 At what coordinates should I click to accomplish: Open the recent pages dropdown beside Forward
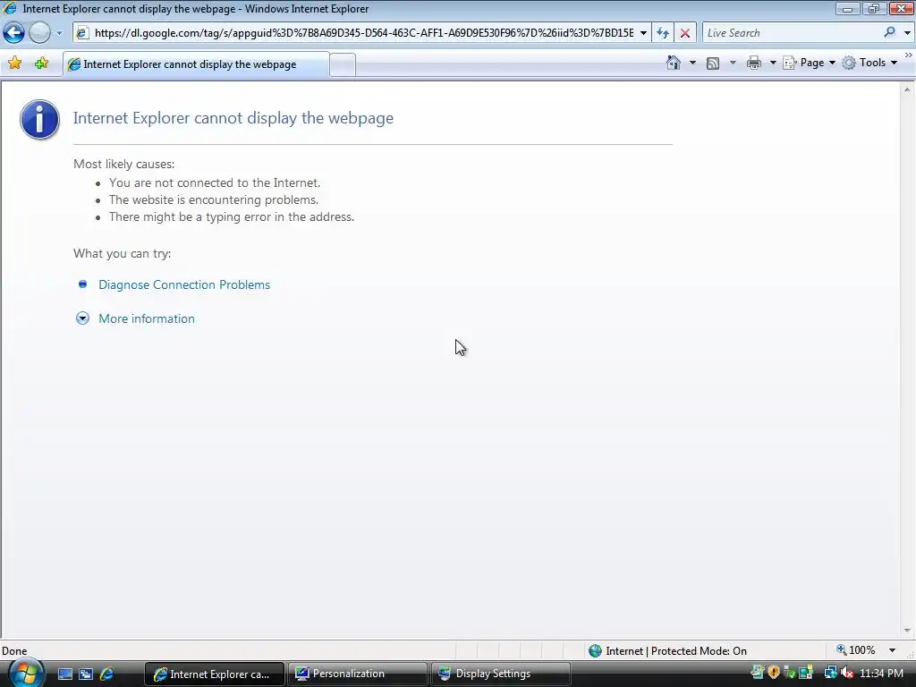coord(59,33)
